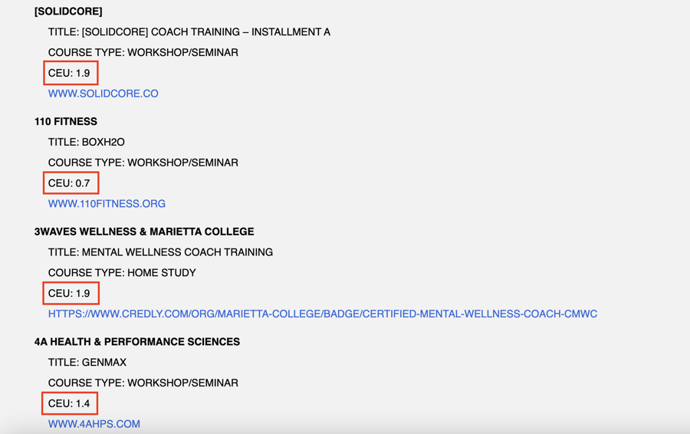
Task: Click the CEU 0.7 highlighted box
Action: [70, 183]
